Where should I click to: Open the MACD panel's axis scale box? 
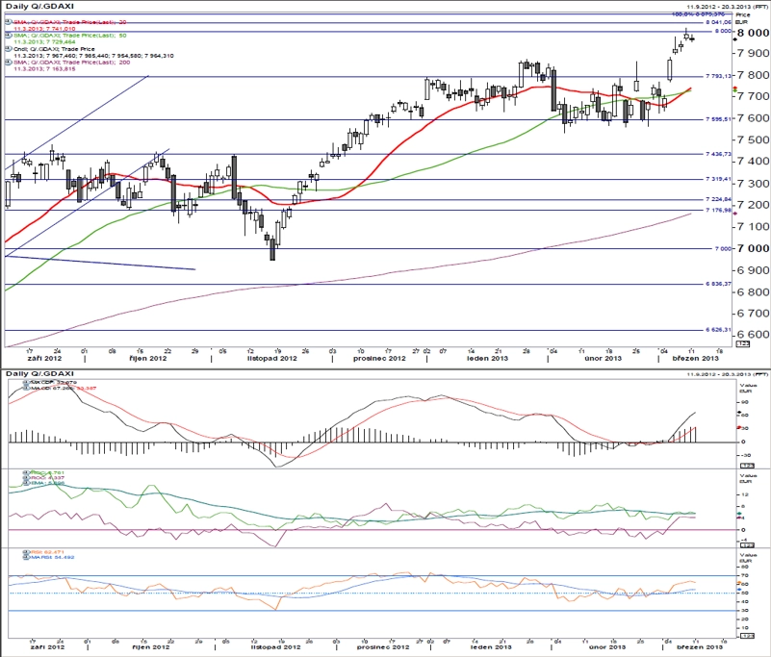pos(747,466)
